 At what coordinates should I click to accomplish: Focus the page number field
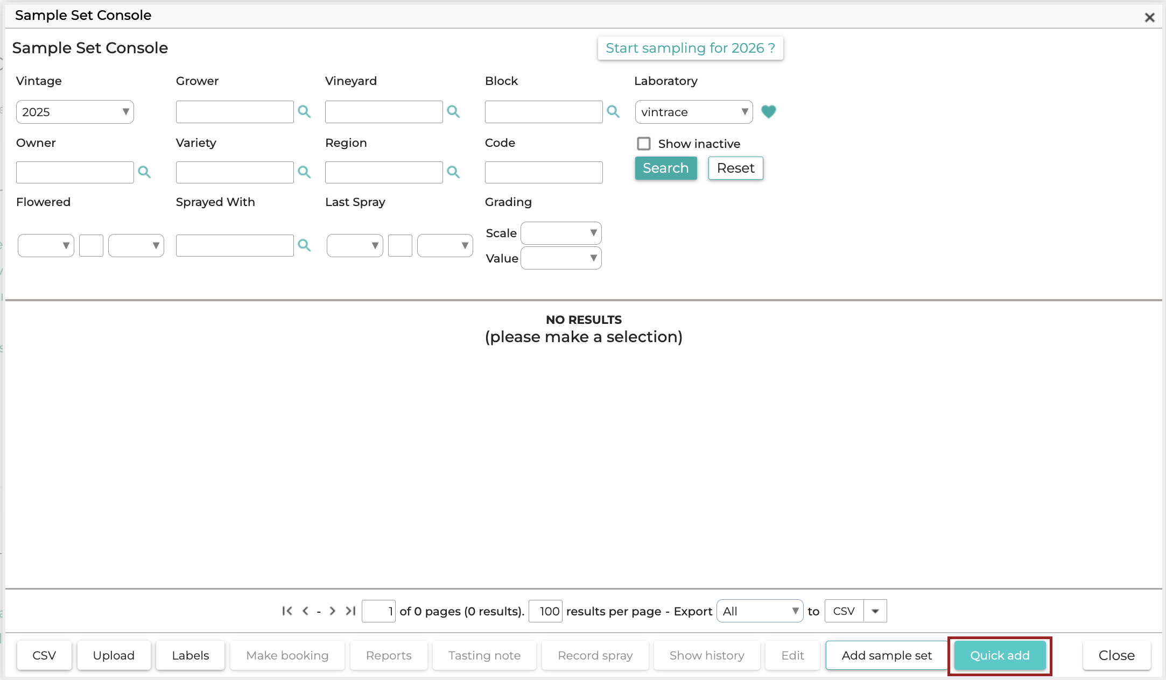click(378, 611)
